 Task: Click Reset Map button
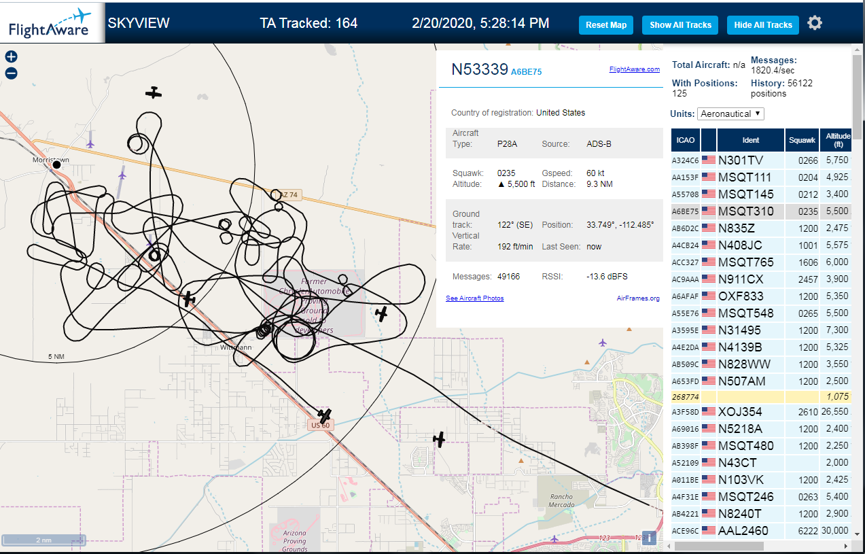pyautogui.click(x=606, y=25)
